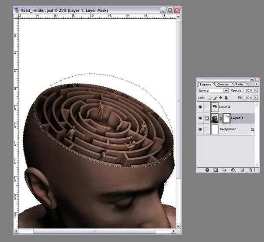Click the lock all padlock icon
The width and height of the screenshot is (264, 242).
click(x=226, y=98)
